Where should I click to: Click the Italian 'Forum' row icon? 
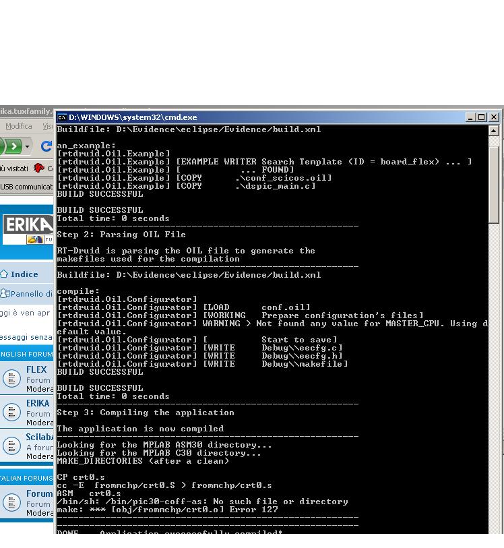pyautogui.click(x=12, y=502)
